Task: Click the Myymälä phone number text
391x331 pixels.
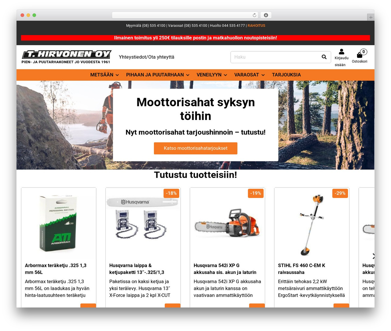Action: [146, 26]
